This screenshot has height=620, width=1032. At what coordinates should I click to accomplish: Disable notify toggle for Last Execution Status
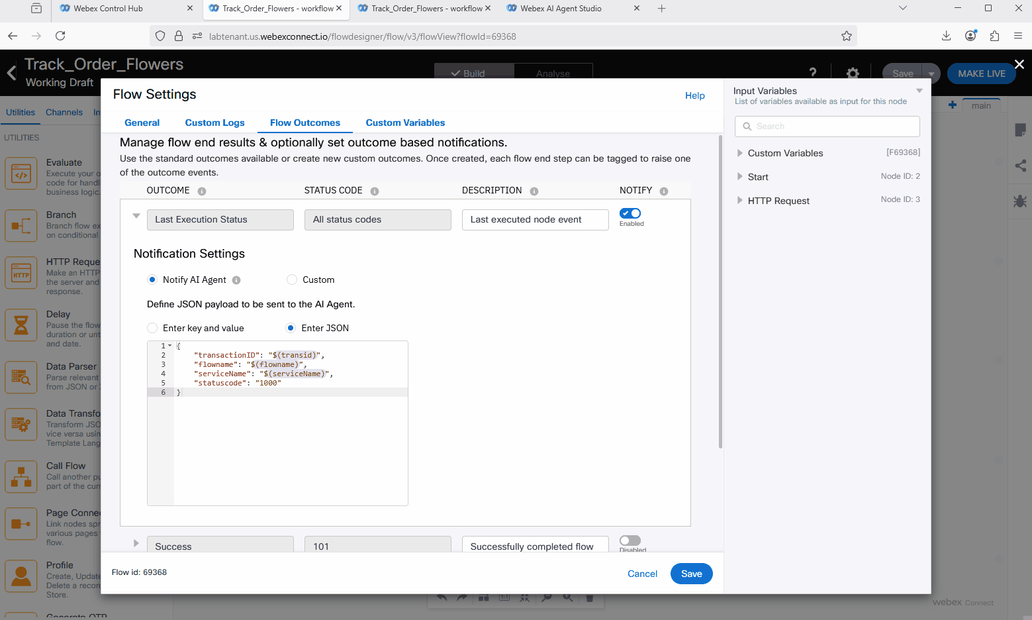[630, 213]
